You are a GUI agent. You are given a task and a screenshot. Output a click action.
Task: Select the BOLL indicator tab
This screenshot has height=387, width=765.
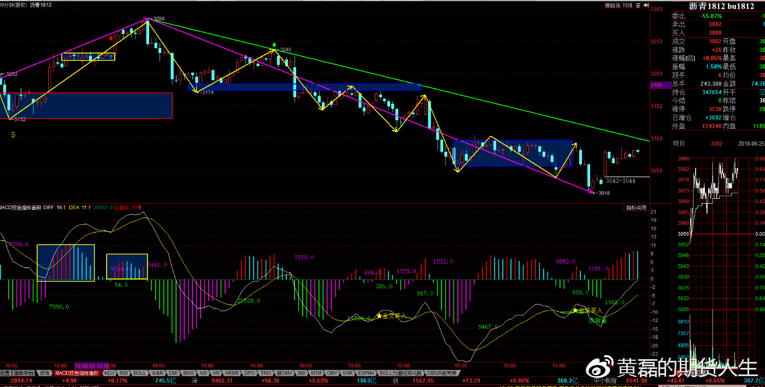(x=140, y=373)
